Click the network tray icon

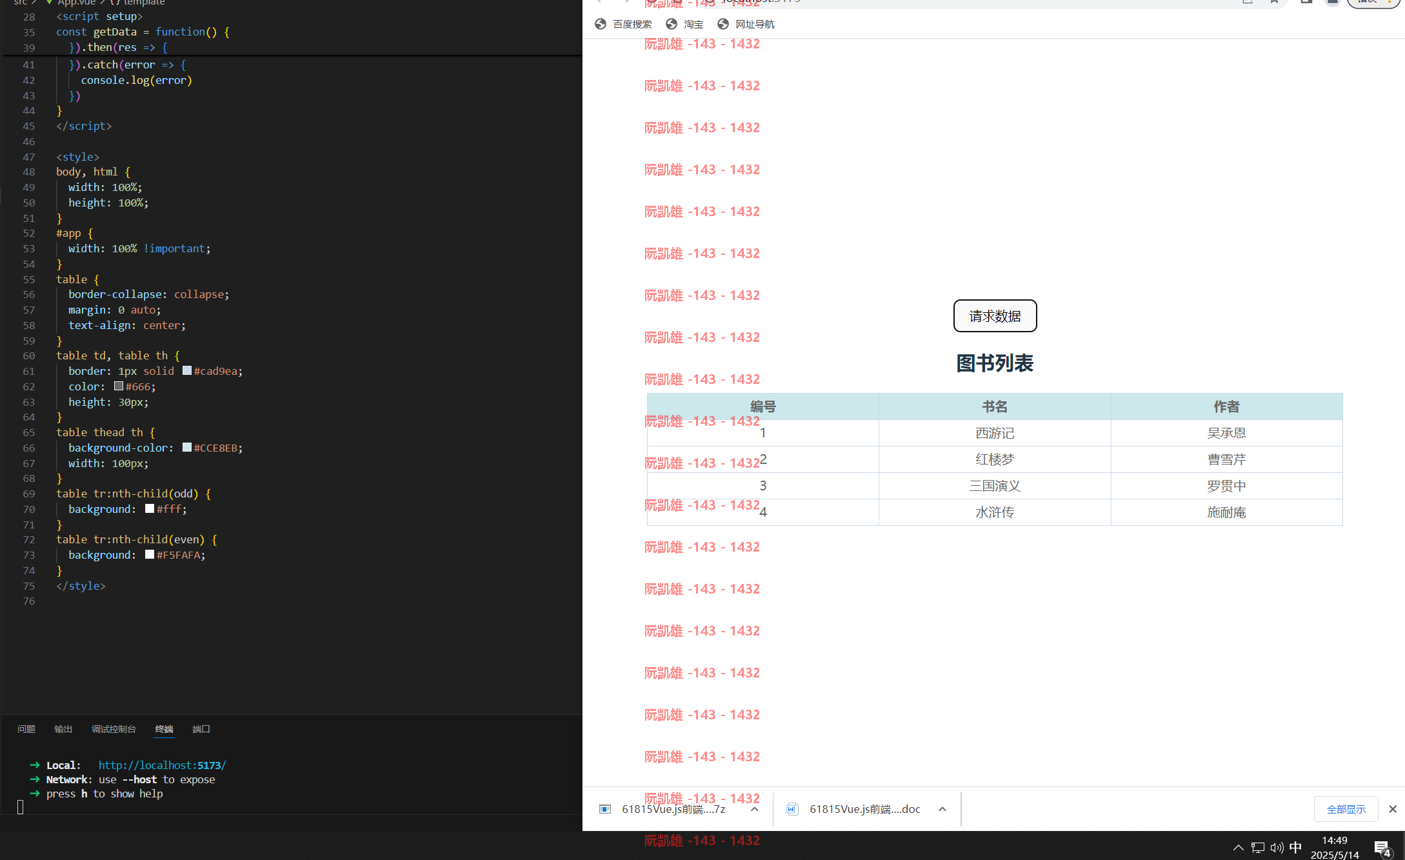[x=1258, y=848]
